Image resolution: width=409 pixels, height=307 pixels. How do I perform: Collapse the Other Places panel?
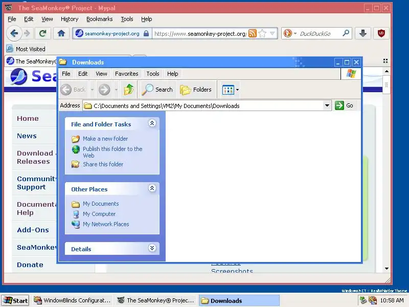pyautogui.click(x=152, y=188)
